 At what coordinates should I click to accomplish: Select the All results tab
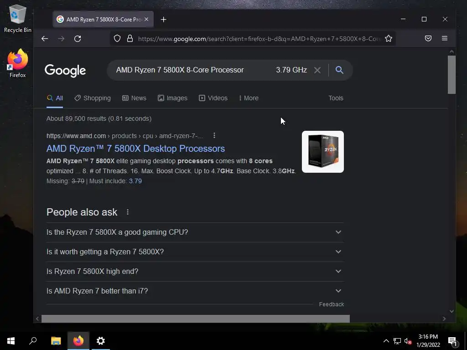(55, 98)
